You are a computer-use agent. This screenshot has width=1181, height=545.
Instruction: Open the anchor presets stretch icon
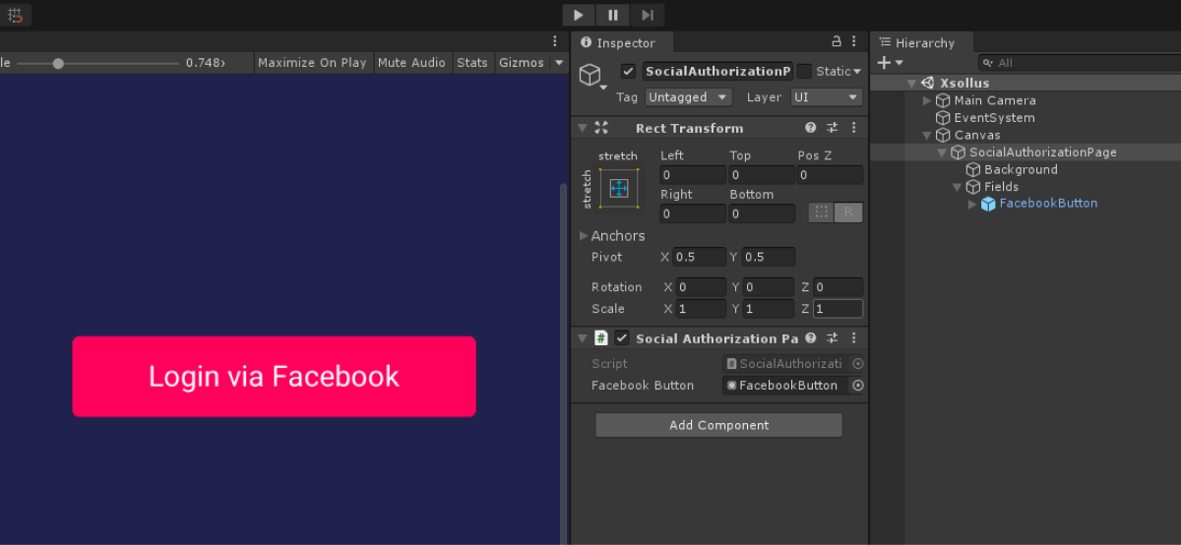click(619, 188)
